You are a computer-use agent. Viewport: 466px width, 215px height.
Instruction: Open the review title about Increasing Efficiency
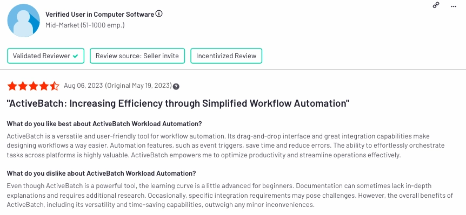click(178, 103)
